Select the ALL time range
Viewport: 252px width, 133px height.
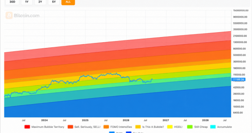pyautogui.click(x=68, y=2)
